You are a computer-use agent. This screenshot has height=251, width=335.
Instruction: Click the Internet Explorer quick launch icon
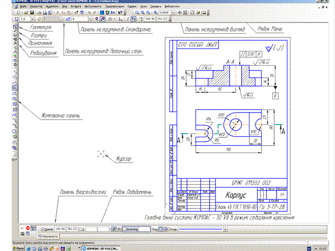[29, 249]
